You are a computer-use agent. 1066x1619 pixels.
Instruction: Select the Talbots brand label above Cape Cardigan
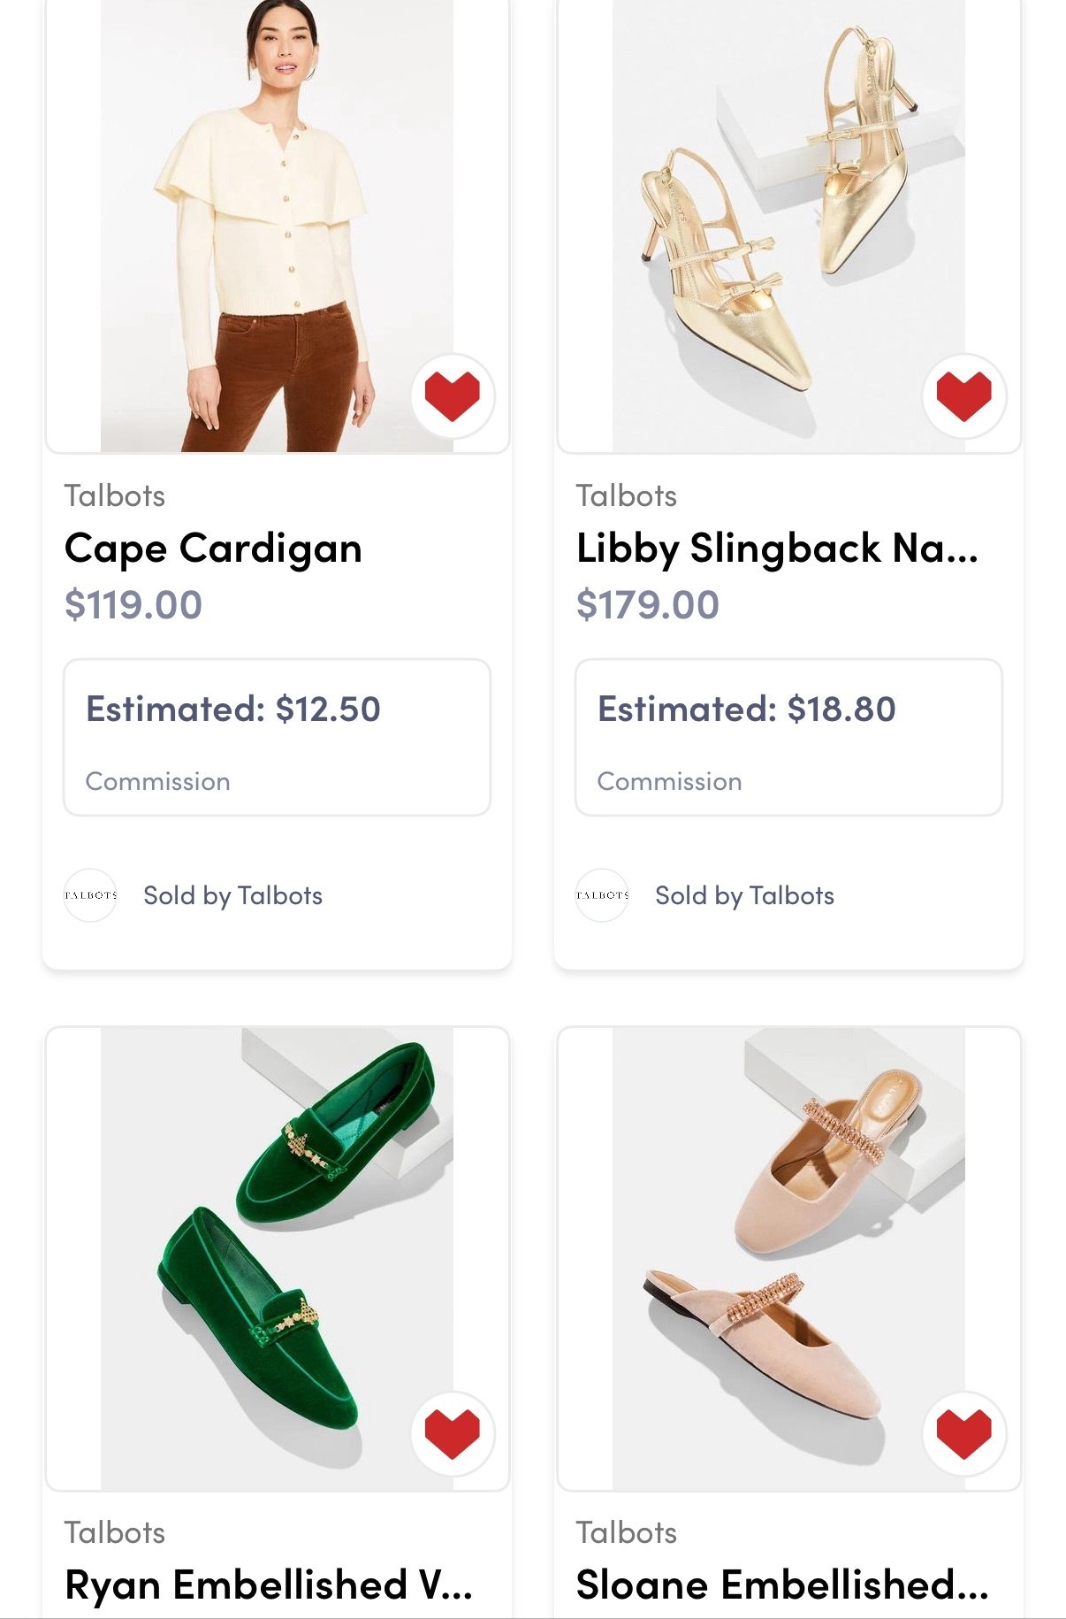(116, 495)
